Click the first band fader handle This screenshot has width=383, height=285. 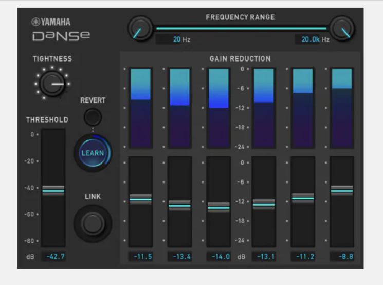(x=140, y=199)
